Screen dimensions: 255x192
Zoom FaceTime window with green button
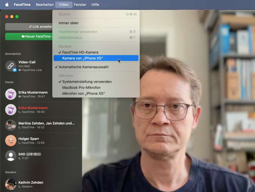17,17
